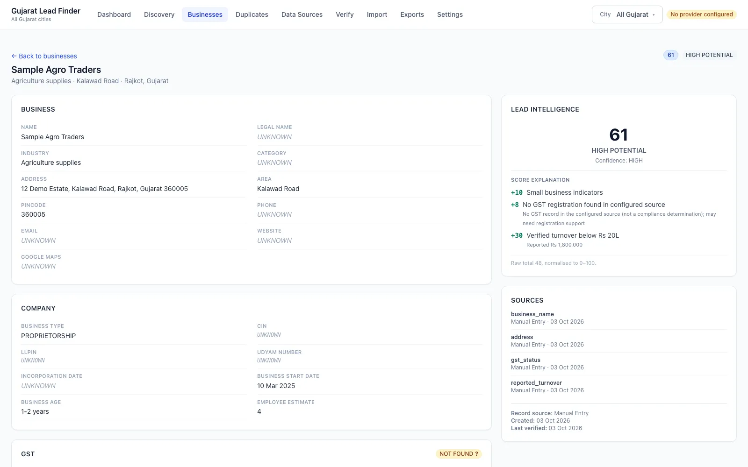Image resolution: width=748 pixels, height=467 pixels.
Task: Click the Sample Agro Traders name value
Action: pyautogui.click(x=52, y=137)
